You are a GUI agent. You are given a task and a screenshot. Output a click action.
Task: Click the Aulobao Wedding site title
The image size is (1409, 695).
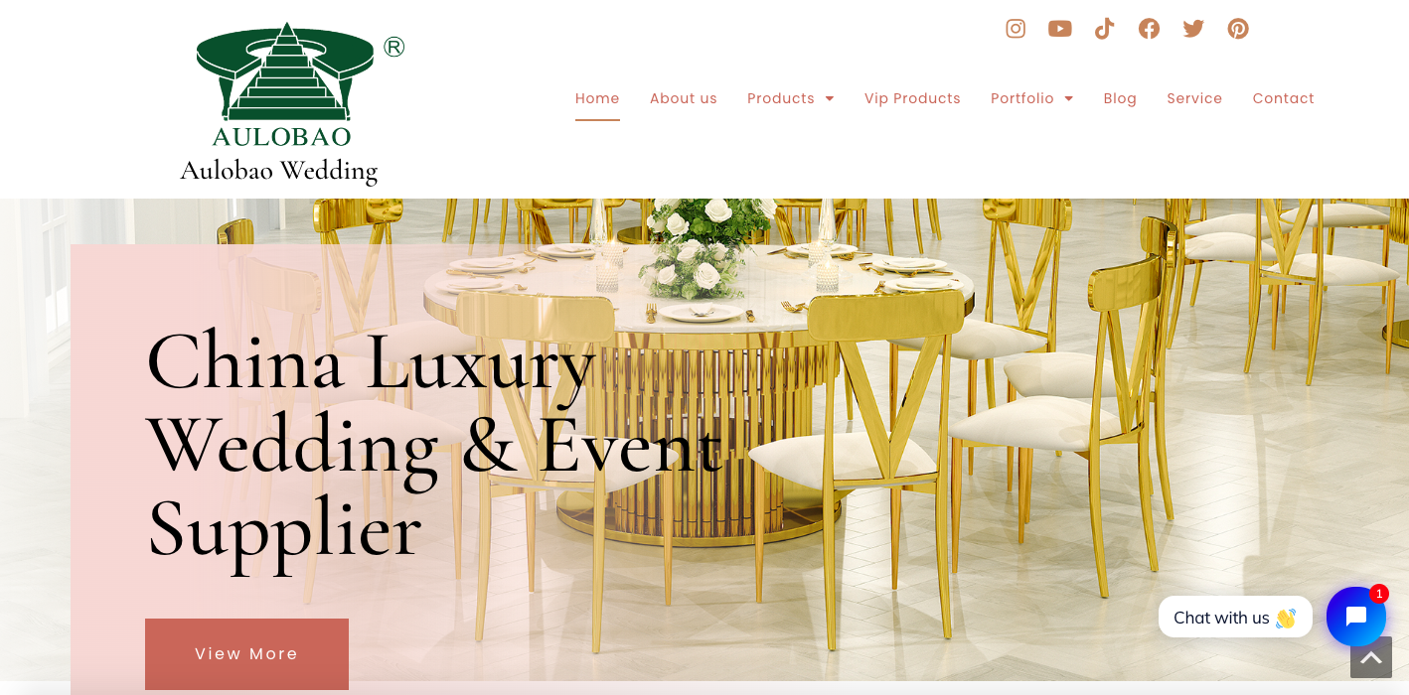point(279,171)
